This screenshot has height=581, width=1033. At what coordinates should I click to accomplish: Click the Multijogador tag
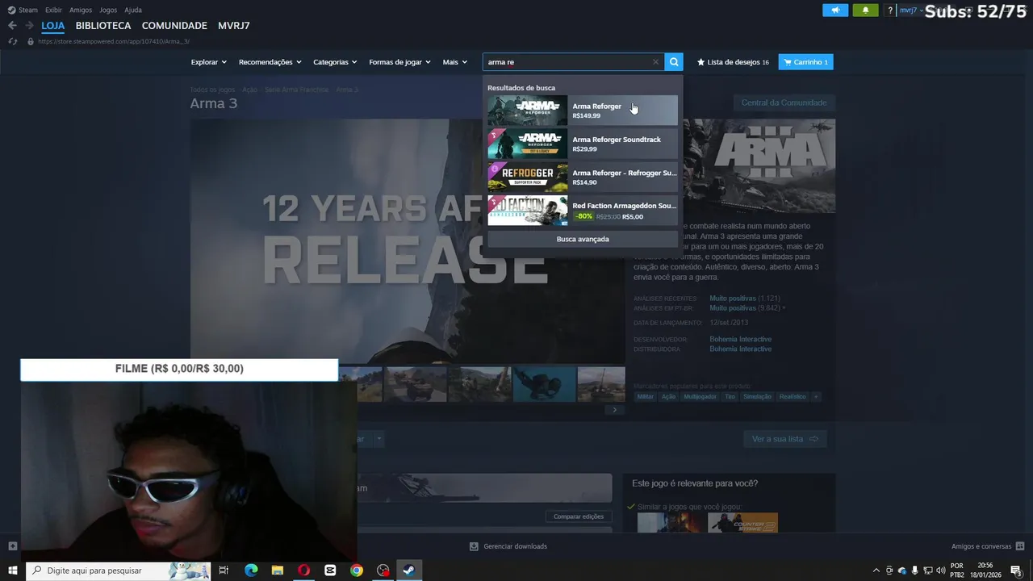700,396
